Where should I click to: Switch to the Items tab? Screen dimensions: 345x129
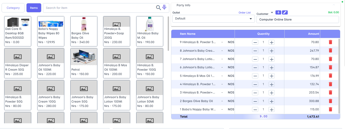(34, 8)
